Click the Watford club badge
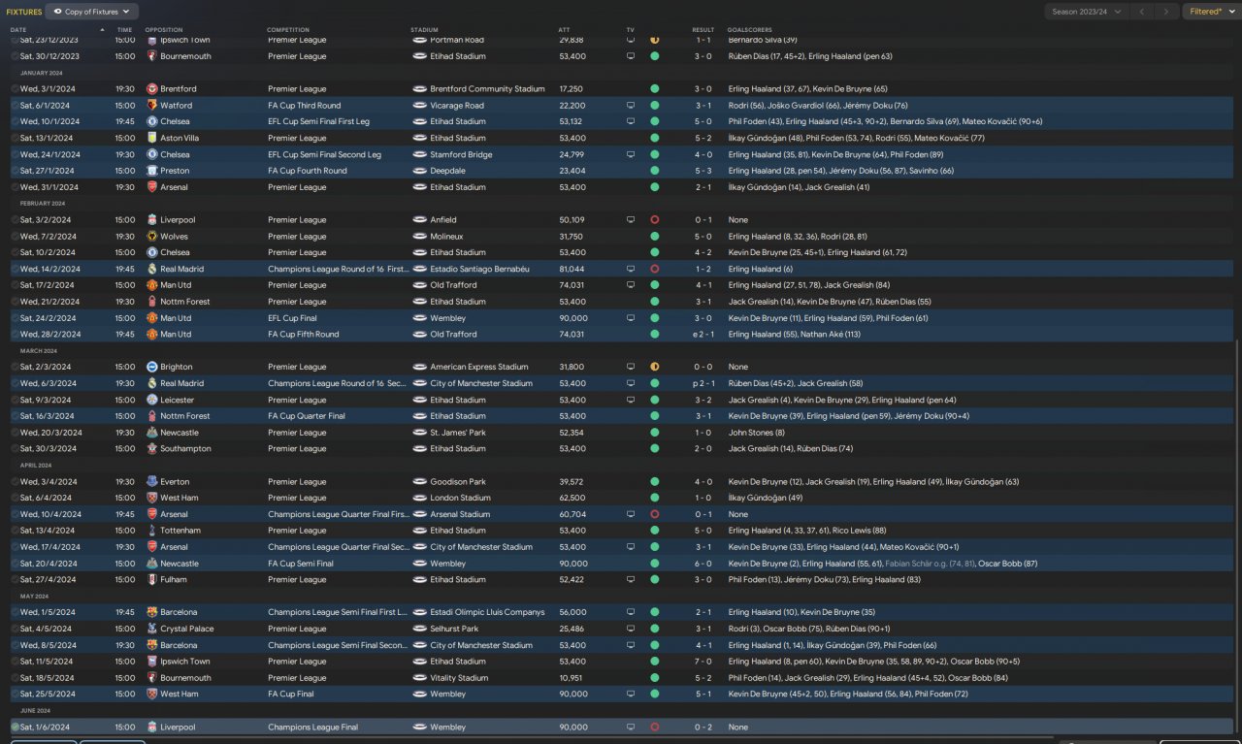Viewport: 1242px width, 744px height. tap(152, 105)
